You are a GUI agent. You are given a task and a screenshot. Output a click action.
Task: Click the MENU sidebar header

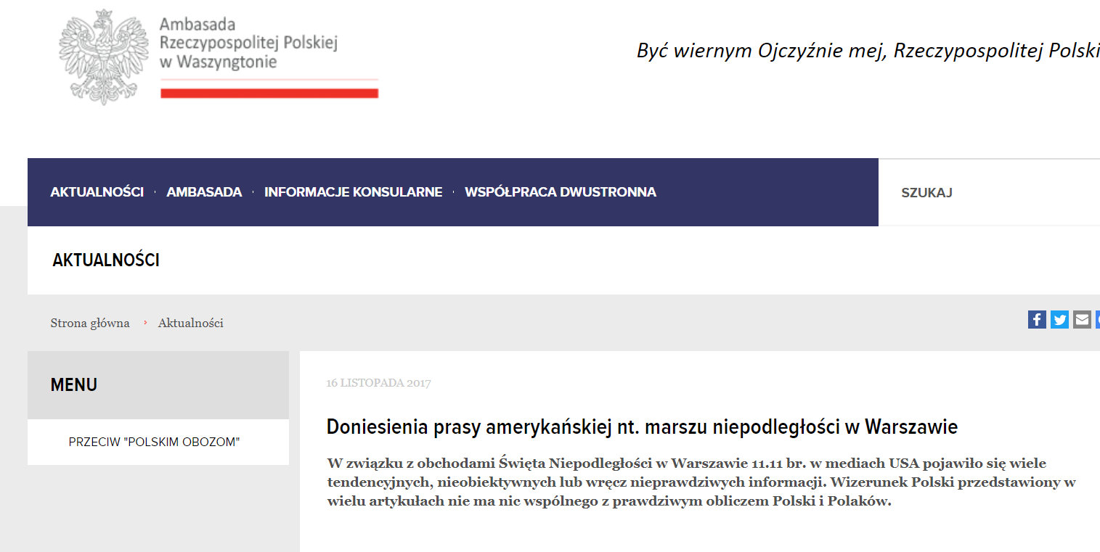(x=73, y=384)
